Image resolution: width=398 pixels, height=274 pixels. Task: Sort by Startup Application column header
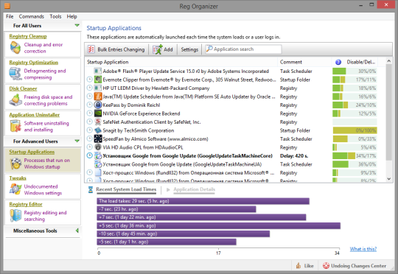181,62
